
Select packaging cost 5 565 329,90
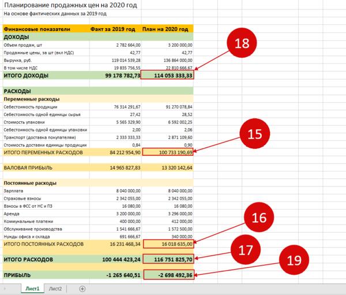tap(128, 122)
